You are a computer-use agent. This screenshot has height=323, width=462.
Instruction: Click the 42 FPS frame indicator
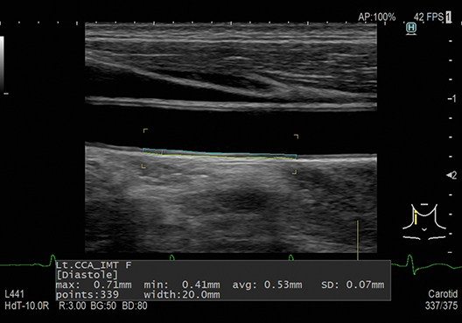pyautogui.click(x=429, y=18)
